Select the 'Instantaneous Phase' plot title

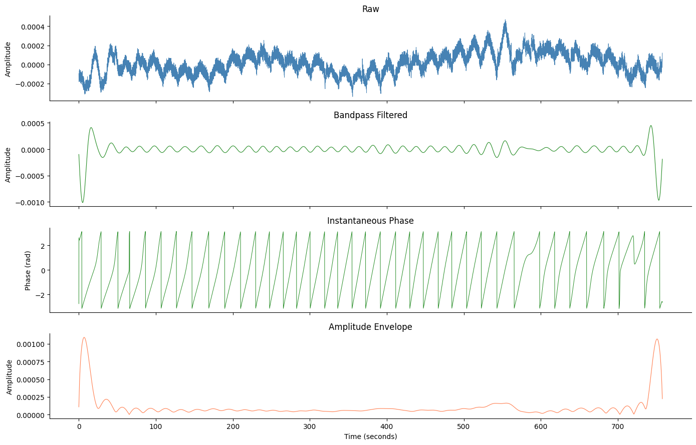(x=370, y=221)
